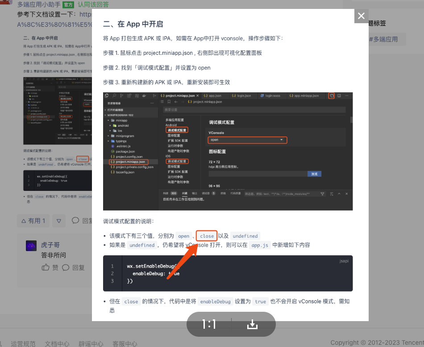Open tsconfig.json in file tree
Image resolution: width=424 pixels, height=347 pixels.
point(125,172)
